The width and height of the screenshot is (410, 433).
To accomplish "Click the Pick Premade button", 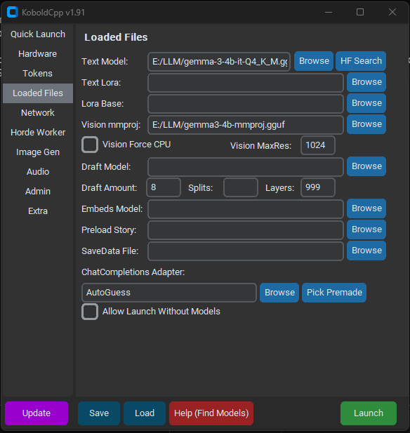I will pyautogui.click(x=334, y=293).
